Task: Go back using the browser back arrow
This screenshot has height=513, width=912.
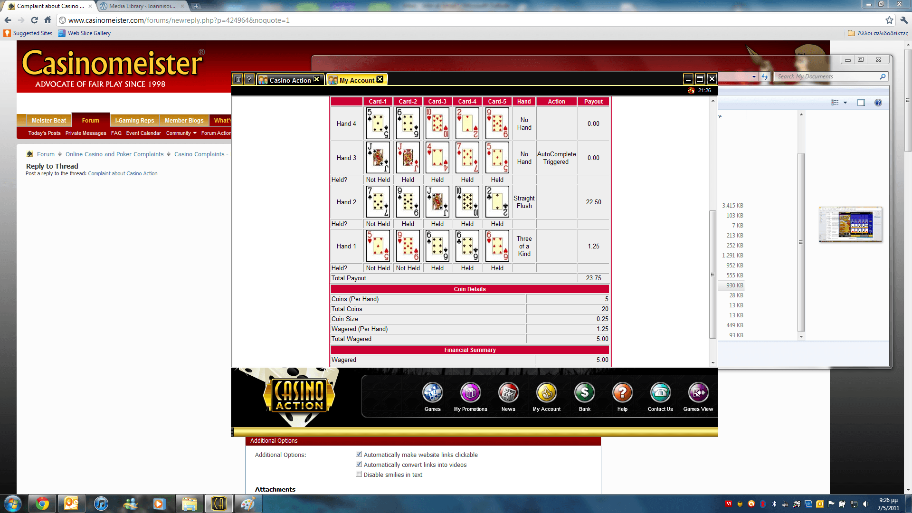Action: point(8,20)
